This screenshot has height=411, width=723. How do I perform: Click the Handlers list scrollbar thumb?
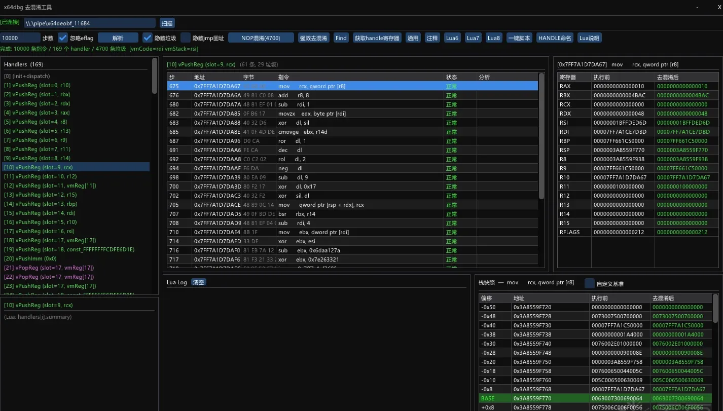click(155, 76)
